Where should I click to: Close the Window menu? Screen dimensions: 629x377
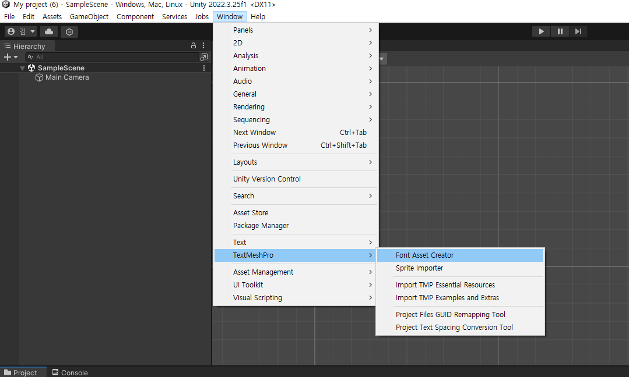230,16
